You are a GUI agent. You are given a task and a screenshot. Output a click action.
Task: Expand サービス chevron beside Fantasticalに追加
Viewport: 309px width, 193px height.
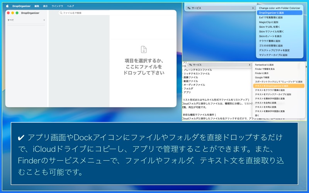[x=249, y=65]
